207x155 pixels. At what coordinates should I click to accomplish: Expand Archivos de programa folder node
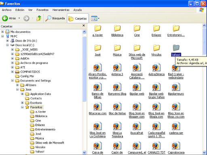tap(13, 63)
